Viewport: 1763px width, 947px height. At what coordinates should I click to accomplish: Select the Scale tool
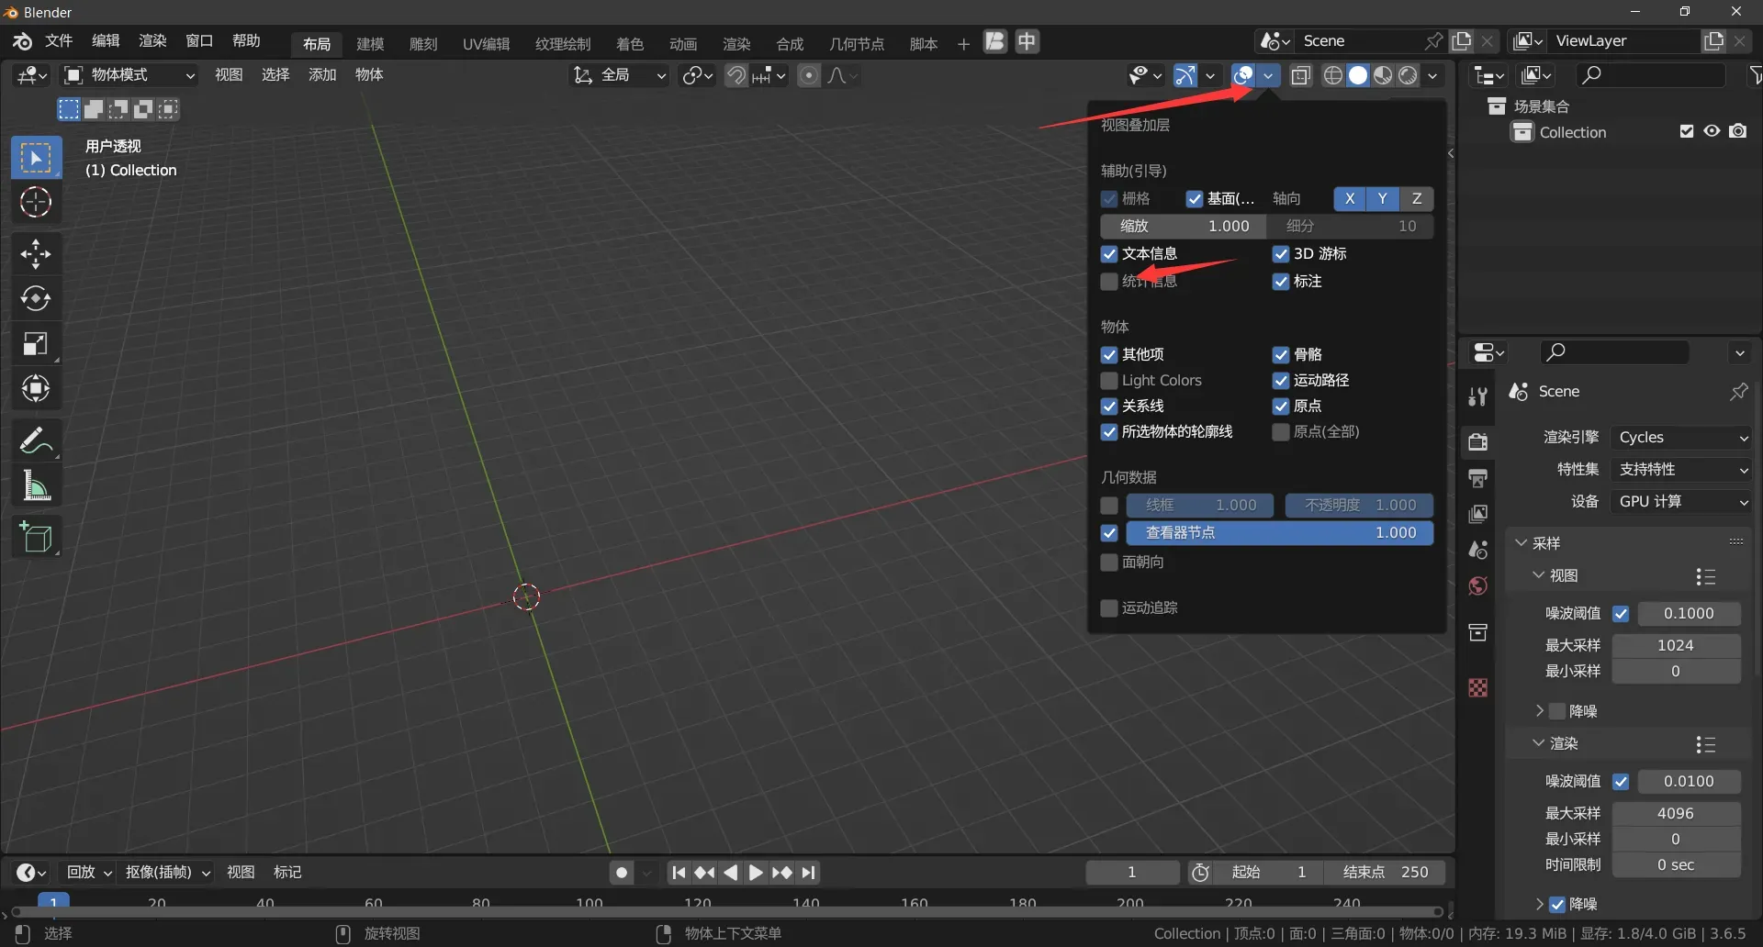pyautogui.click(x=36, y=344)
